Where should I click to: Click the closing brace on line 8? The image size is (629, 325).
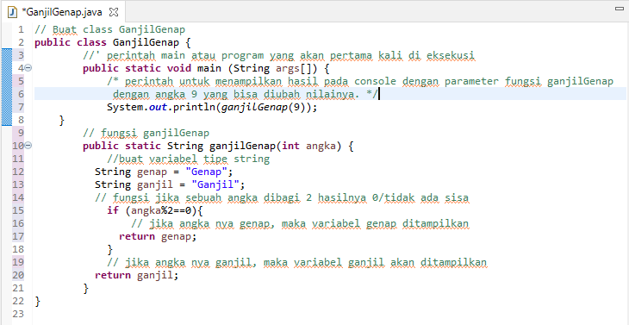point(62,120)
